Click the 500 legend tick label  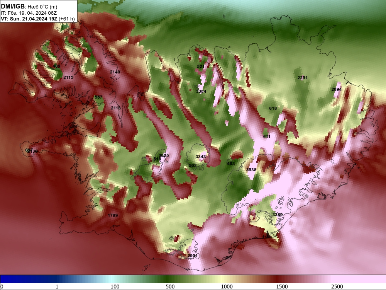170,287
